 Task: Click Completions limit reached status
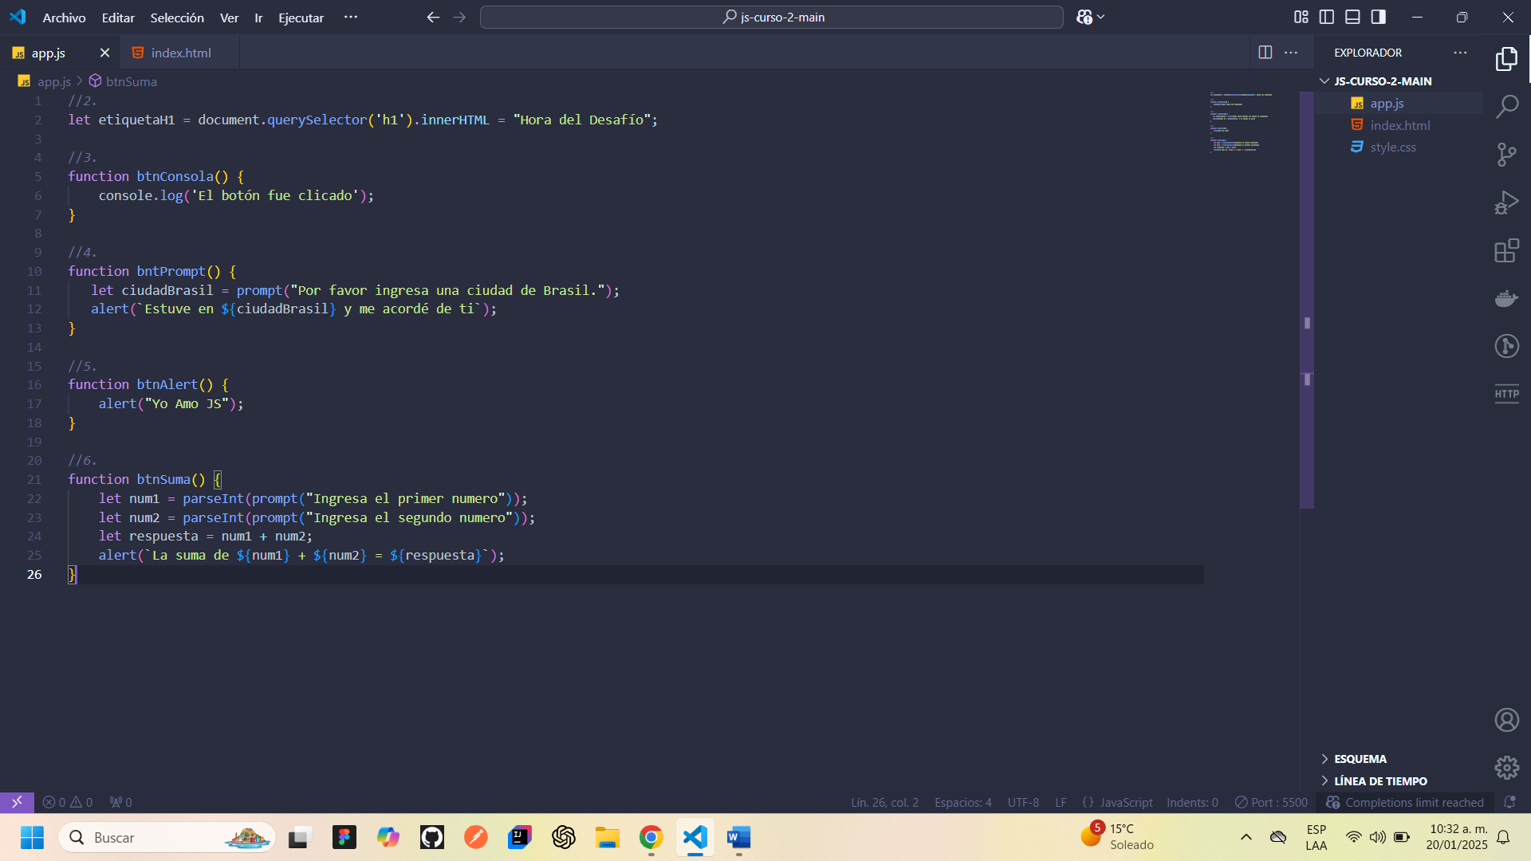point(1405,802)
